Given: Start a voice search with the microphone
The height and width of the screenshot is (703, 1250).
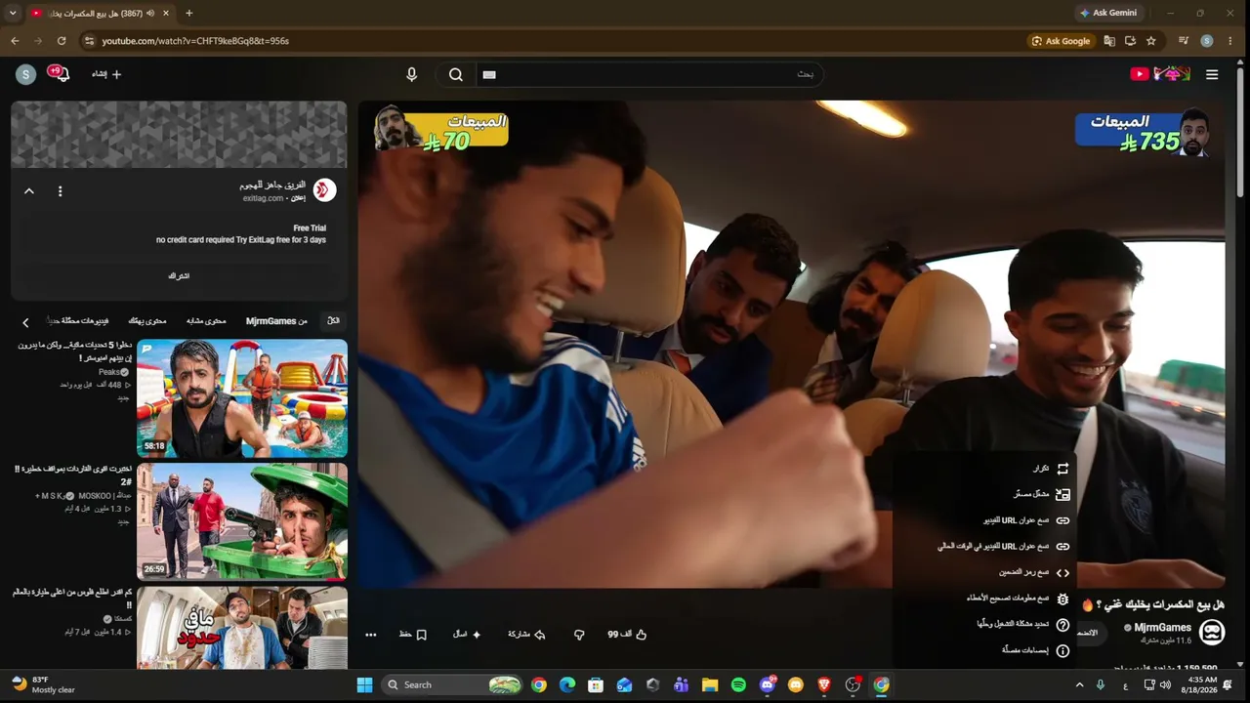Looking at the screenshot, I should (x=411, y=74).
